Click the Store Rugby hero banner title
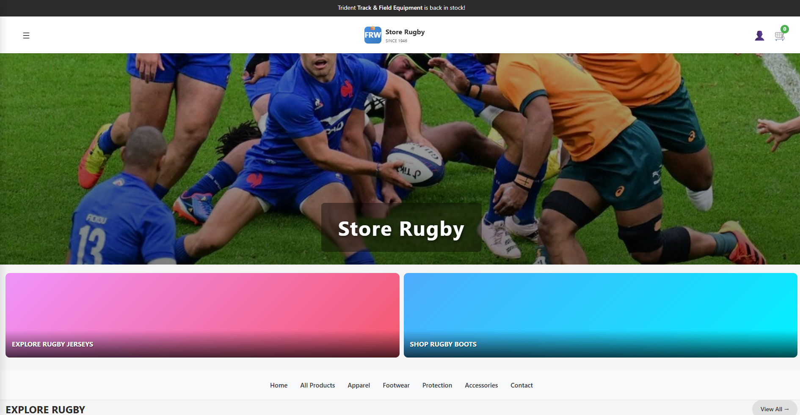Viewport: 800px width, 415px height. click(x=401, y=228)
